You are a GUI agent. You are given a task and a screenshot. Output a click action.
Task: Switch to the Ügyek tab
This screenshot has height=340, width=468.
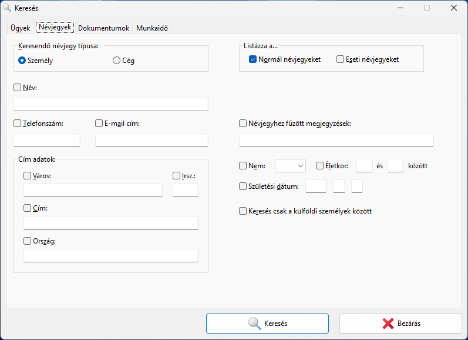pyautogui.click(x=20, y=28)
